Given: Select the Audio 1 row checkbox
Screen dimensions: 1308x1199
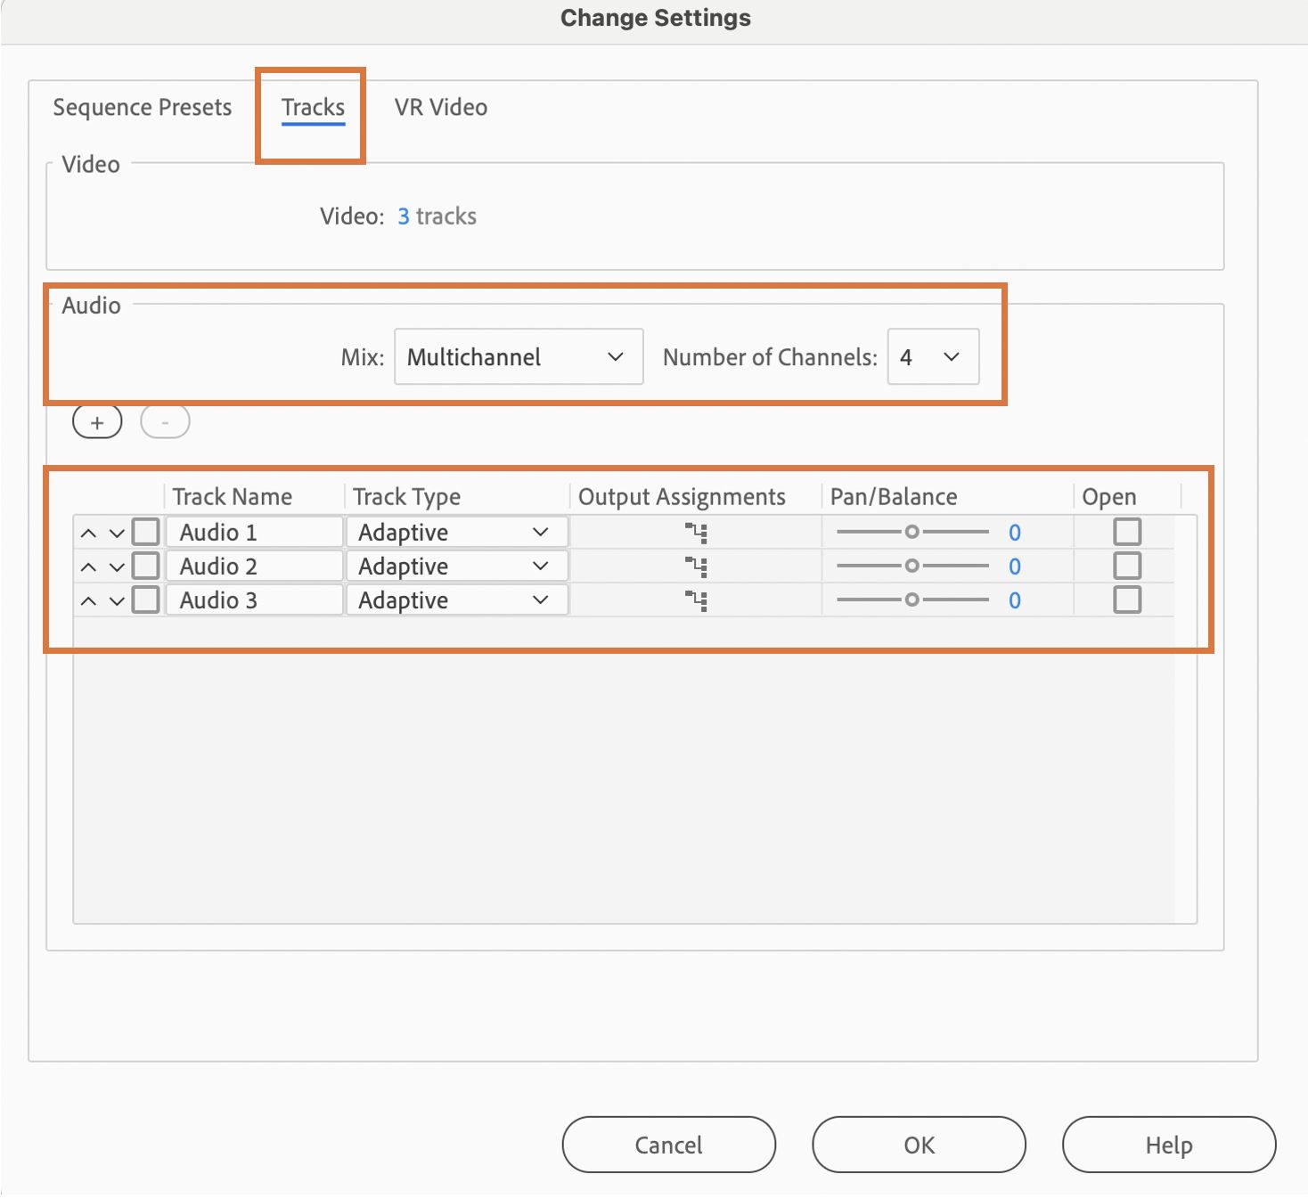Looking at the screenshot, I should tap(146, 533).
